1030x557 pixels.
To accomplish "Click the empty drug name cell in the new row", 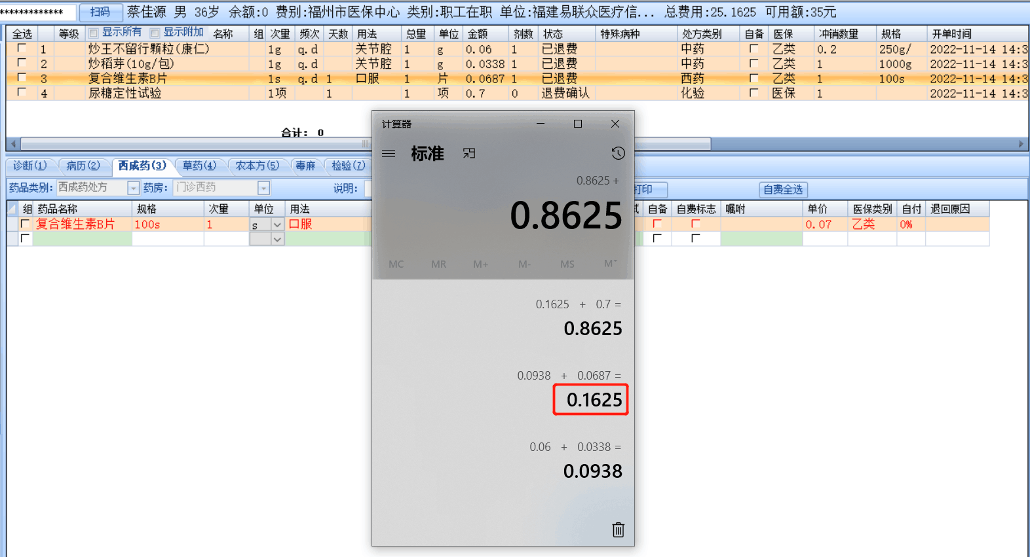I will coord(83,239).
